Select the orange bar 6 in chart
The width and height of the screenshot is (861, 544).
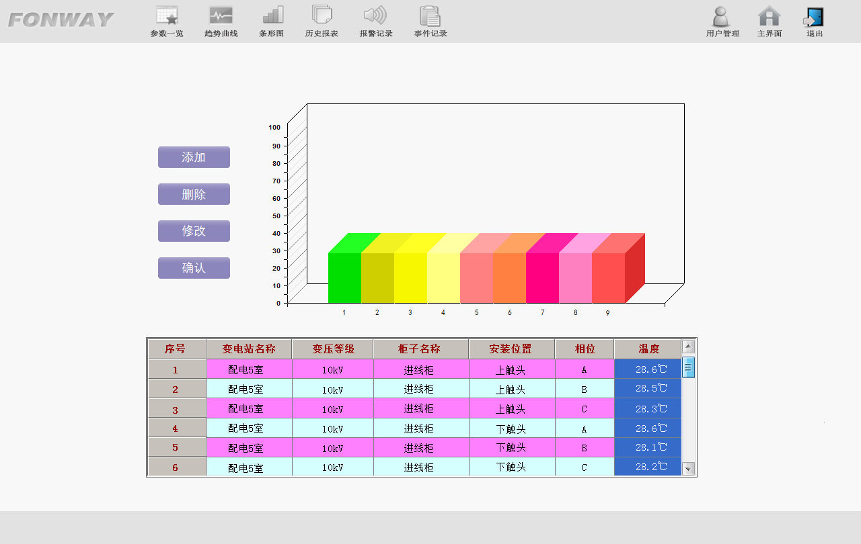tap(509, 277)
